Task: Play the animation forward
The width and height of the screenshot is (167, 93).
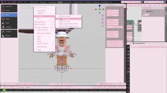Action: pos(64,87)
